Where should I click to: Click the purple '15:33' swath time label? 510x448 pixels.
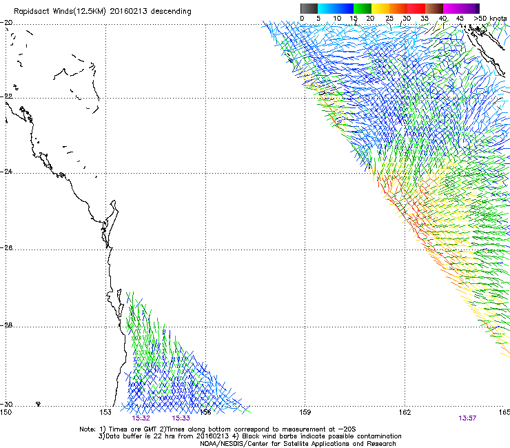pyautogui.click(x=181, y=418)
